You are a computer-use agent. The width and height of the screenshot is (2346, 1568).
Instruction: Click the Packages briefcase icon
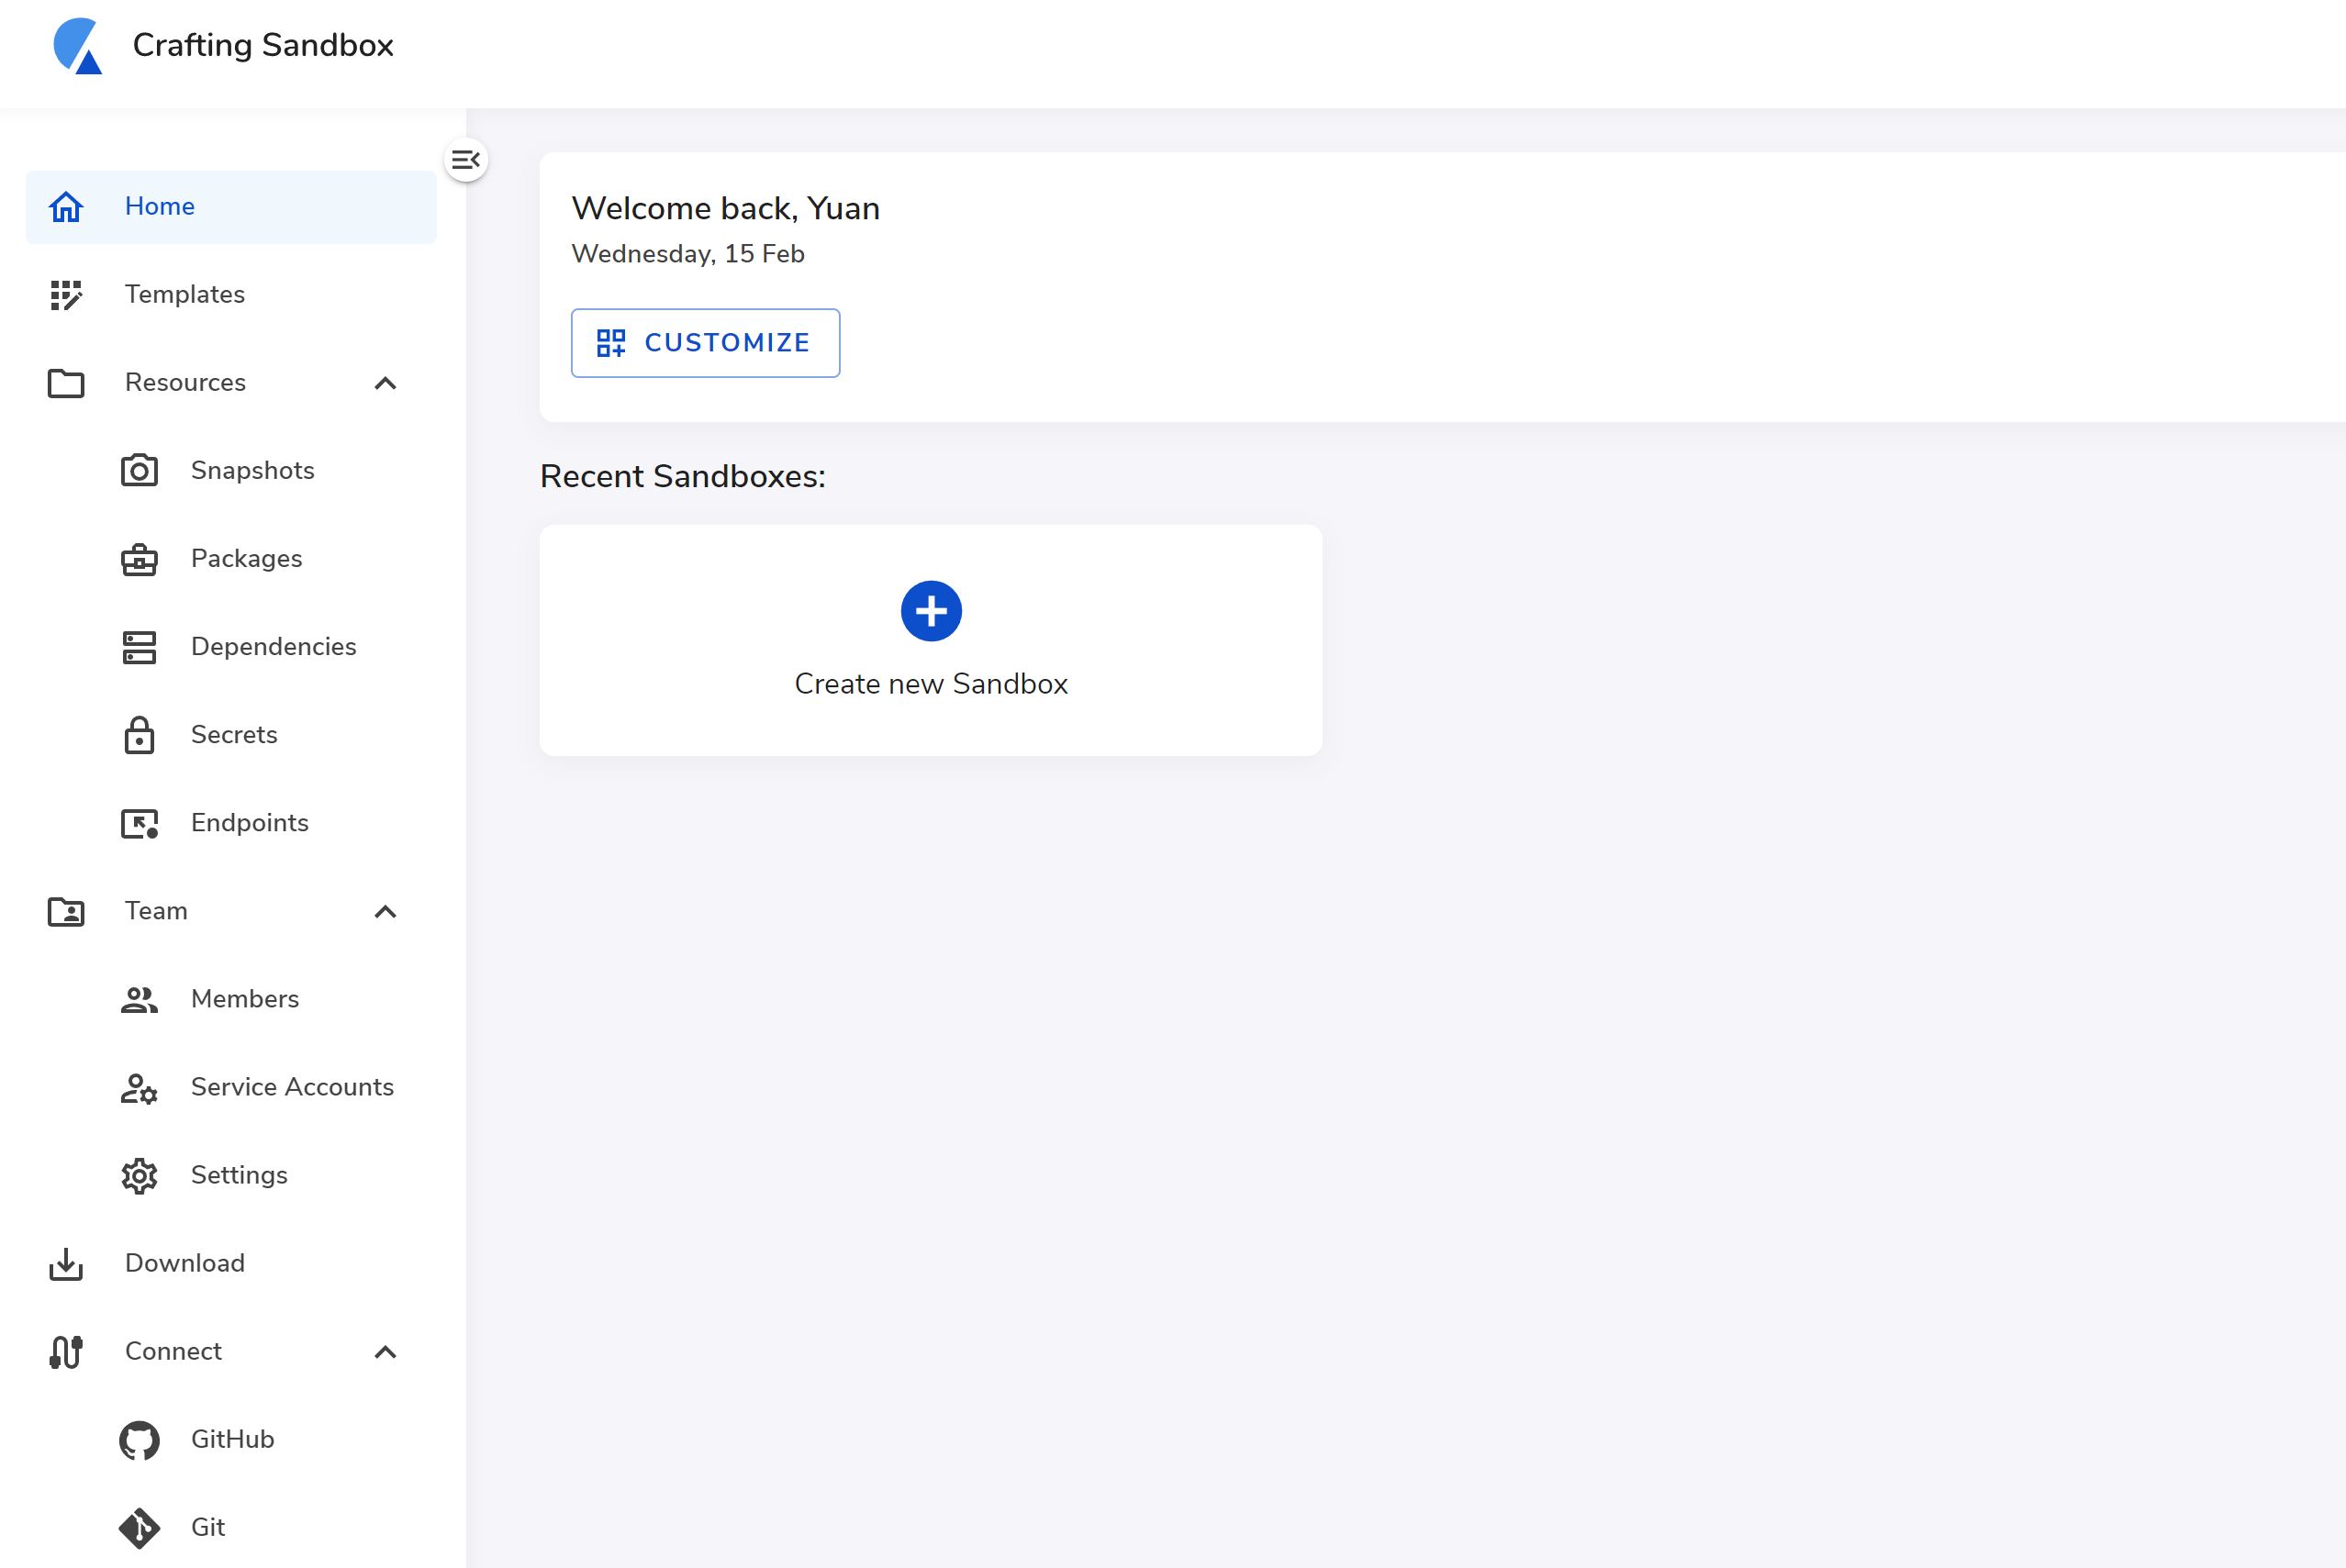tap(140, 559)
